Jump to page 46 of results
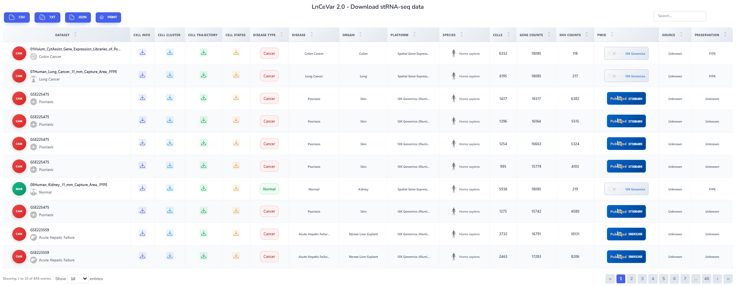Viewport: 736px width, 286px height. [x=706, y=279]
